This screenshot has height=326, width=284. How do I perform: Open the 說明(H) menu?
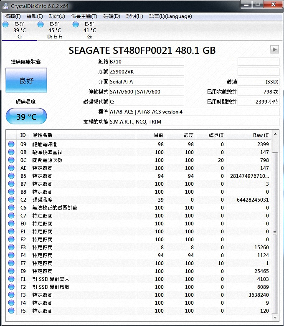[x=134, y=16]
